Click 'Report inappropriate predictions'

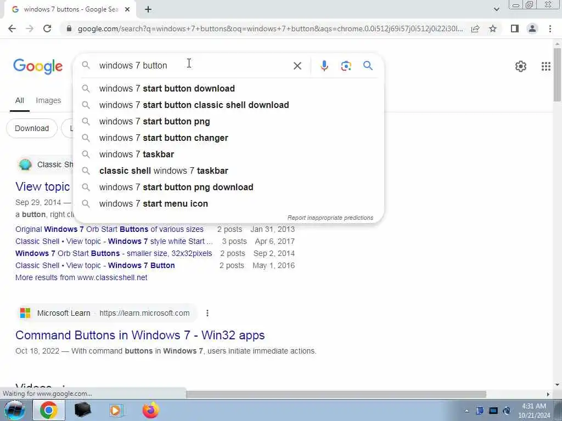click(x=330, y=218)
